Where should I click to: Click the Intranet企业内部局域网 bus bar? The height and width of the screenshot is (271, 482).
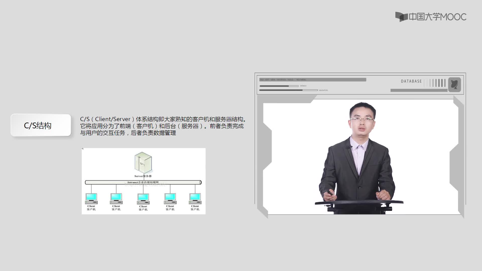(143, 182)
